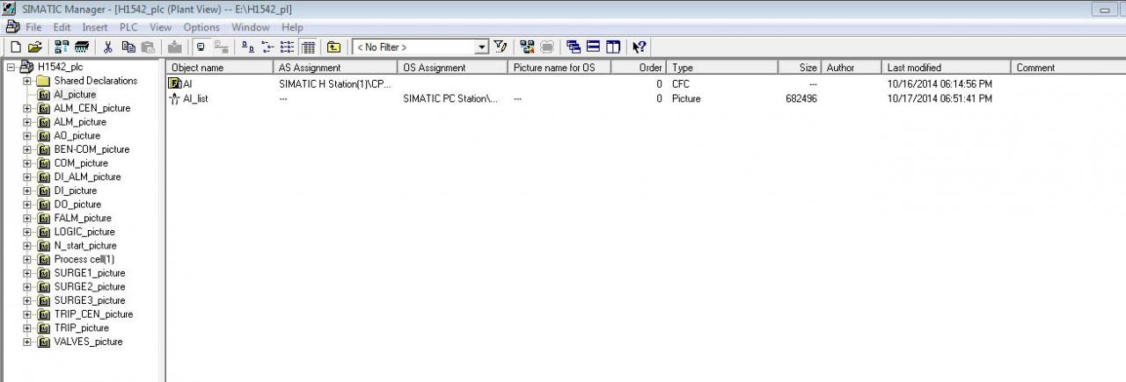Click the Paste icon in toolbar
The width and height of the screenshot is (1126, 382).
pos(148,47)
